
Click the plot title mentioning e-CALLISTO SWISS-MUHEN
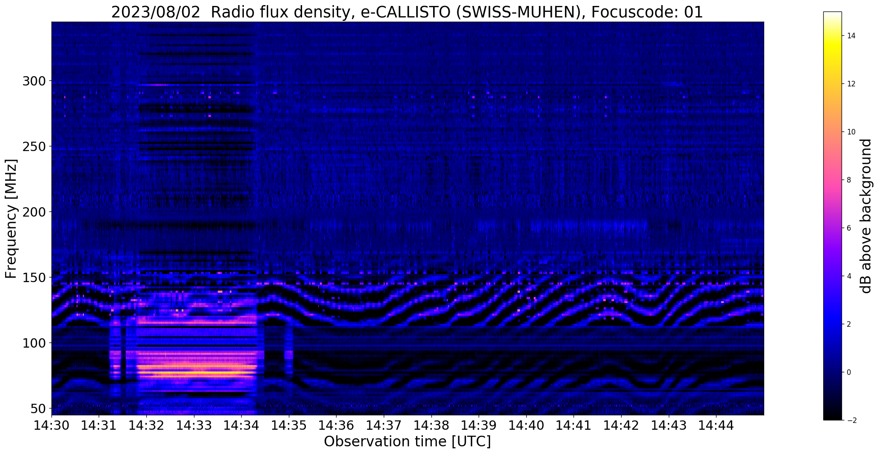click(x=407, y=12)
